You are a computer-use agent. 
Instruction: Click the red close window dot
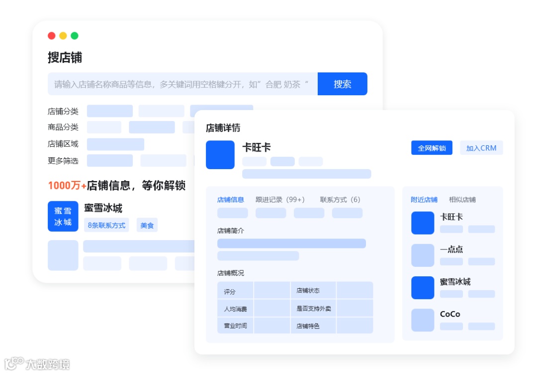point(52,36)
